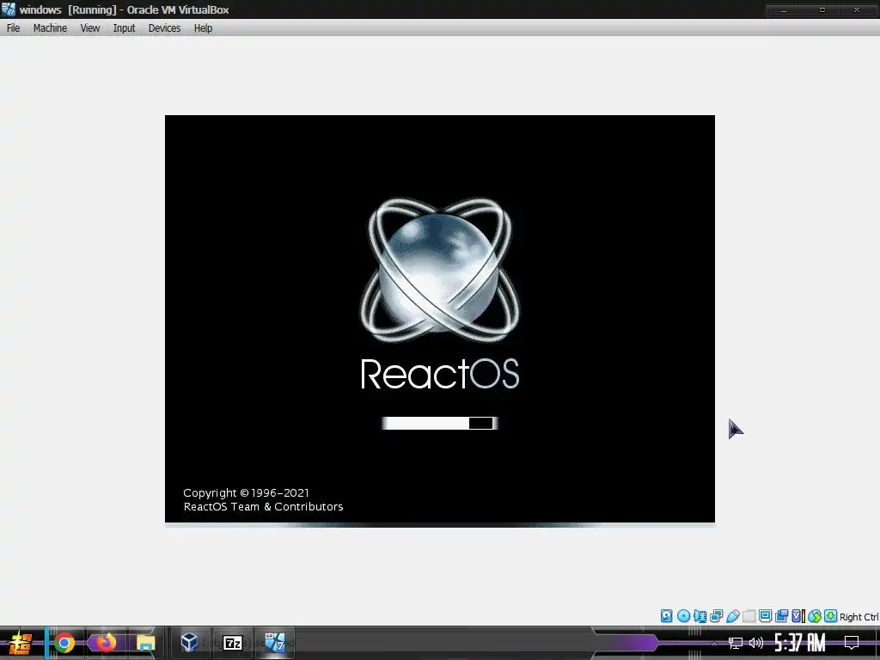
Task: Click the optical disk indicator icon
Action: coord(683,616)
